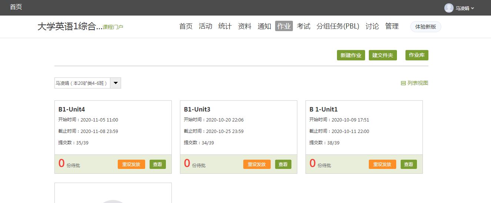Click 重设发放 on the B1-Unit3 card

click(257, 164)
